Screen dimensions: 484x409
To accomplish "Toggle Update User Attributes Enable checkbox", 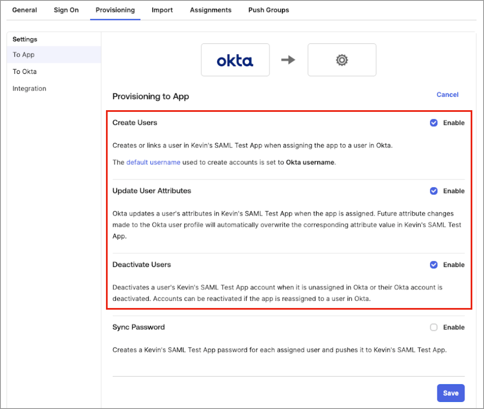I will tap(434, 191).
